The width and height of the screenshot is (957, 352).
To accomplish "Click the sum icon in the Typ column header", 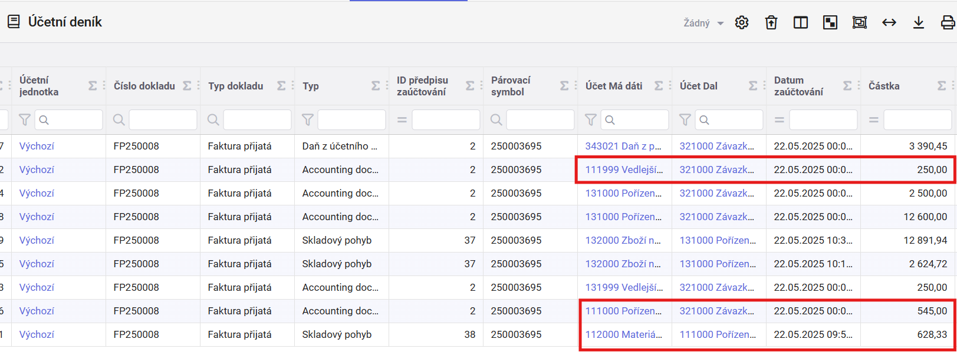I will pyautogui.click(x=376, y=86).
